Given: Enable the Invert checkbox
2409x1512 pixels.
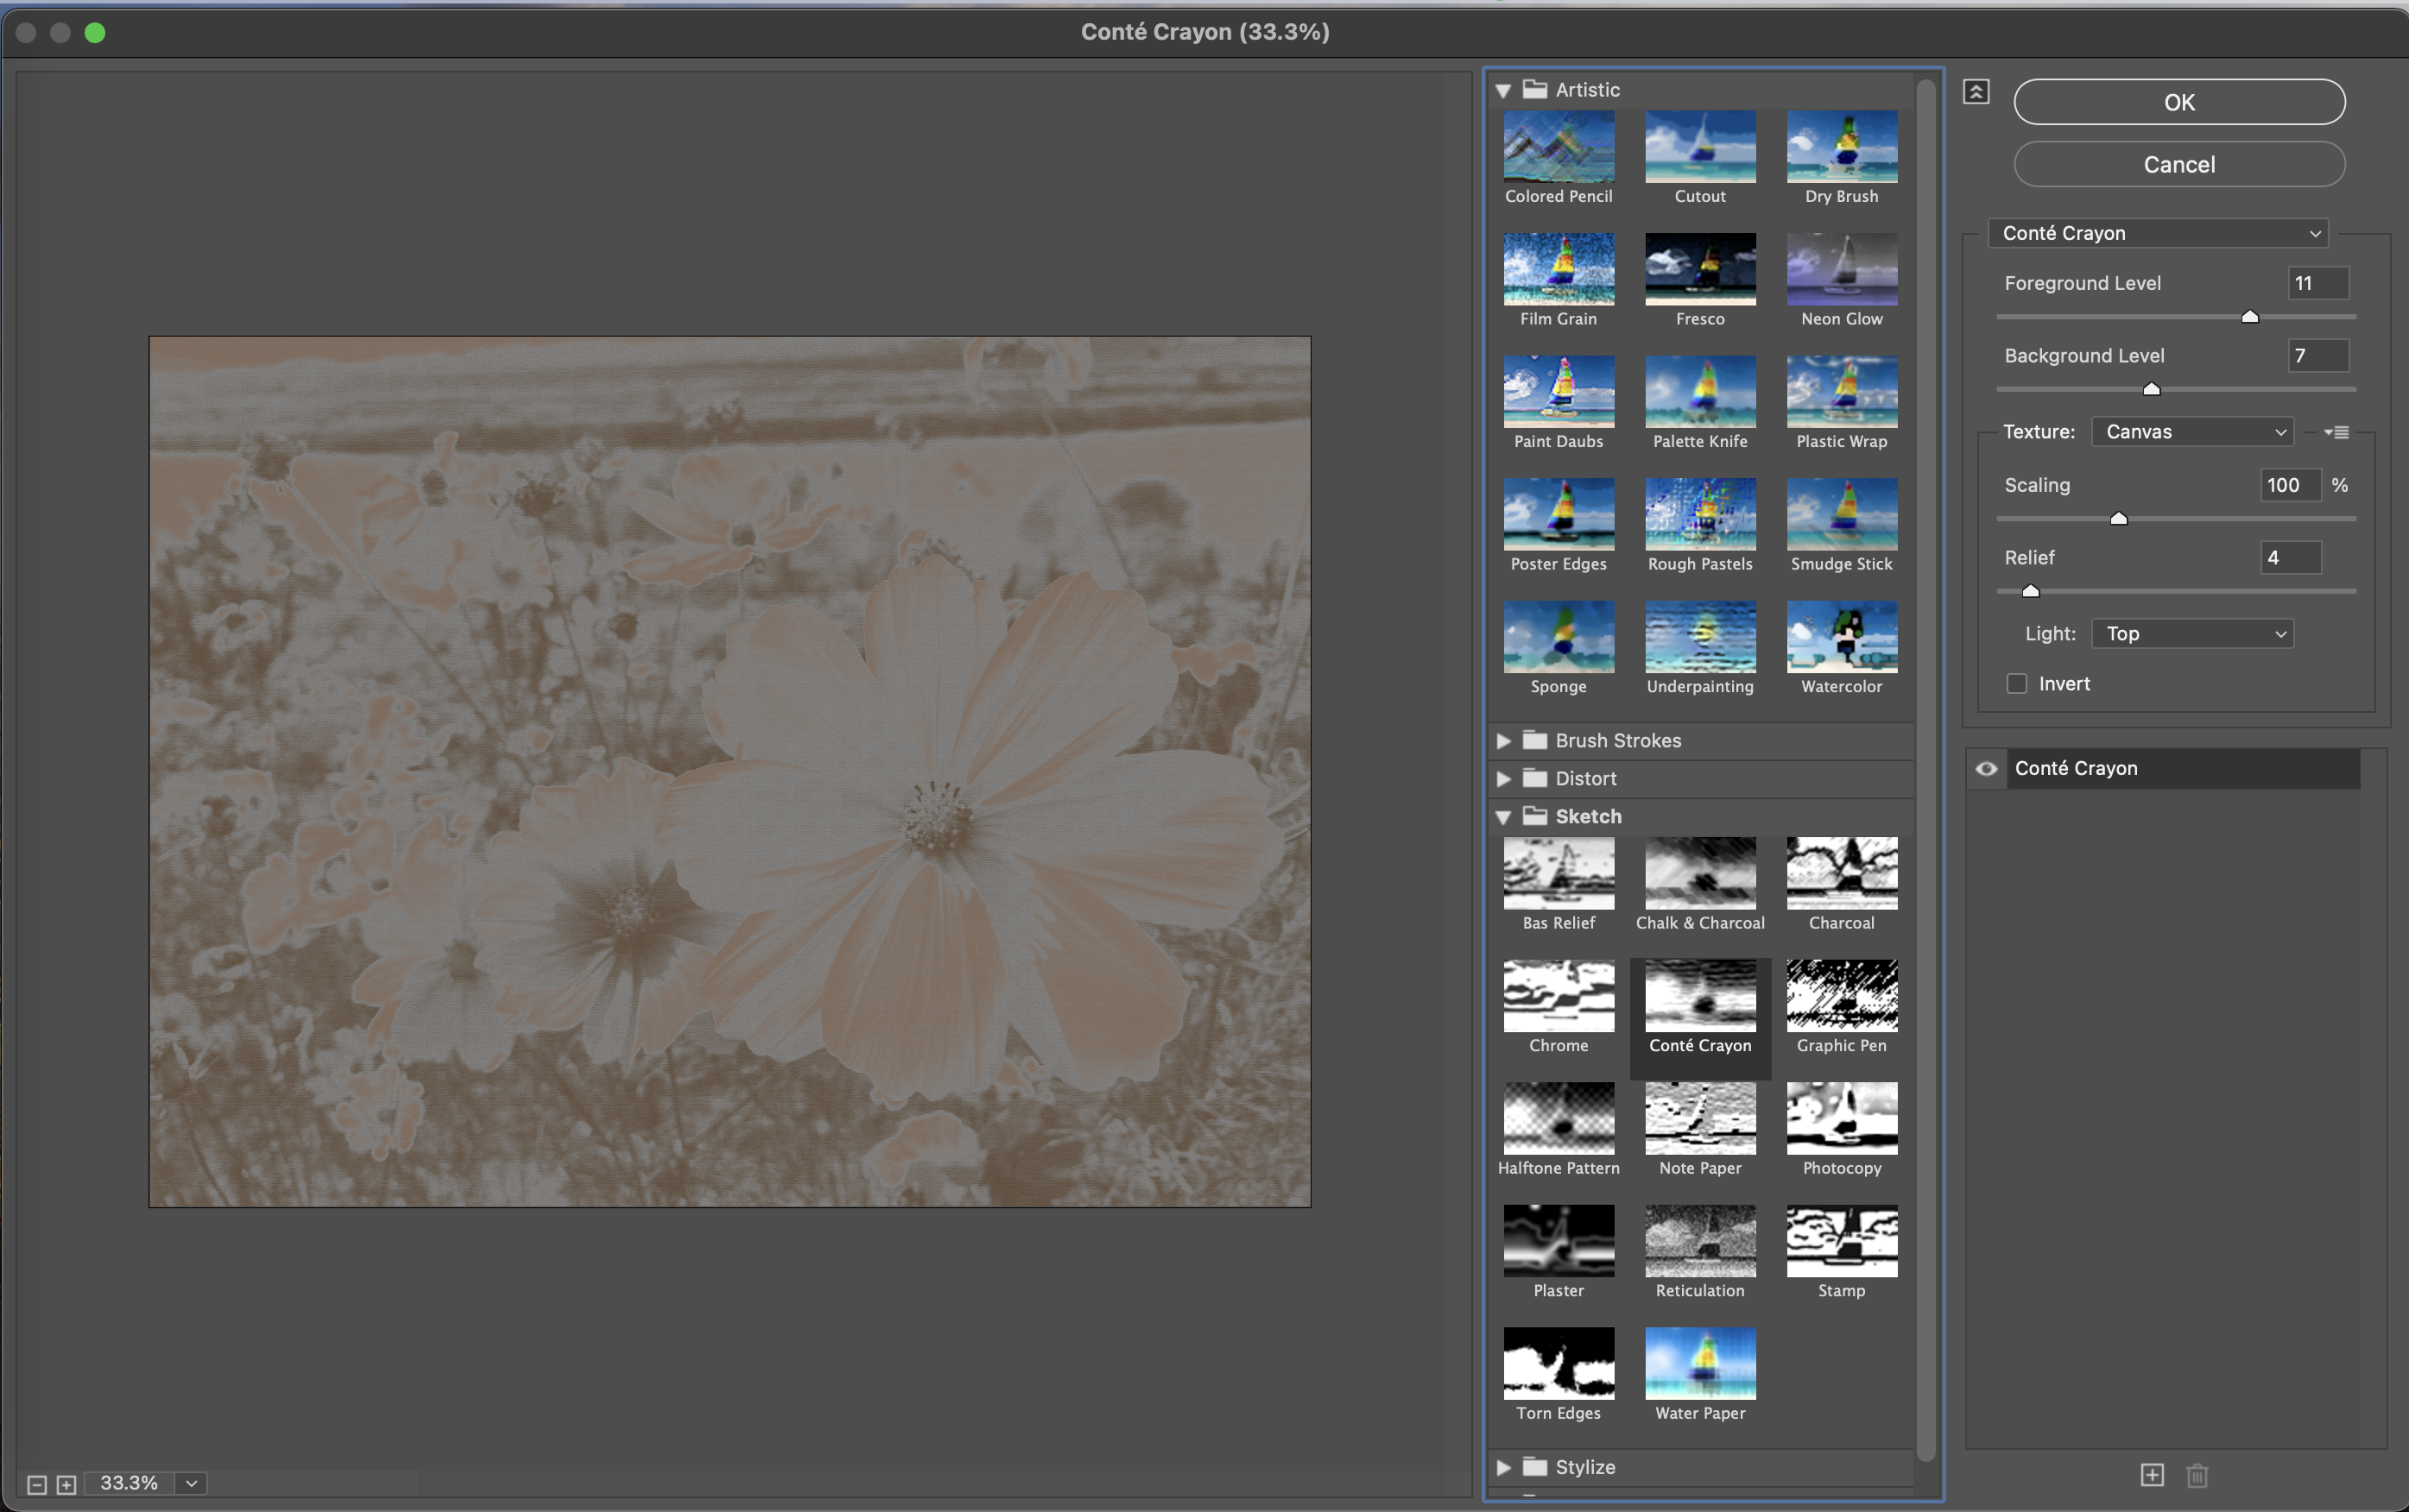Looking at the screenshot, I should tap(2017, 684).
